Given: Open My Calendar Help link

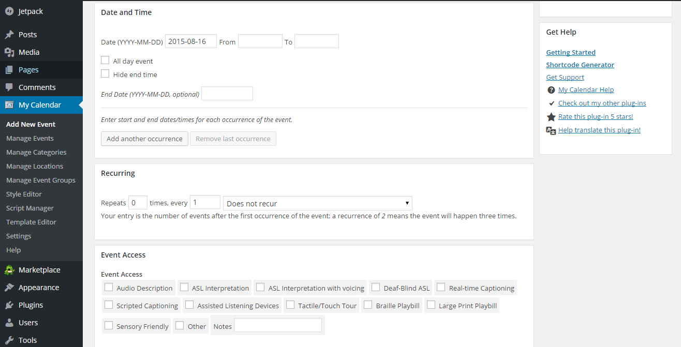Looking at the screenshot, I should point(586,89).
